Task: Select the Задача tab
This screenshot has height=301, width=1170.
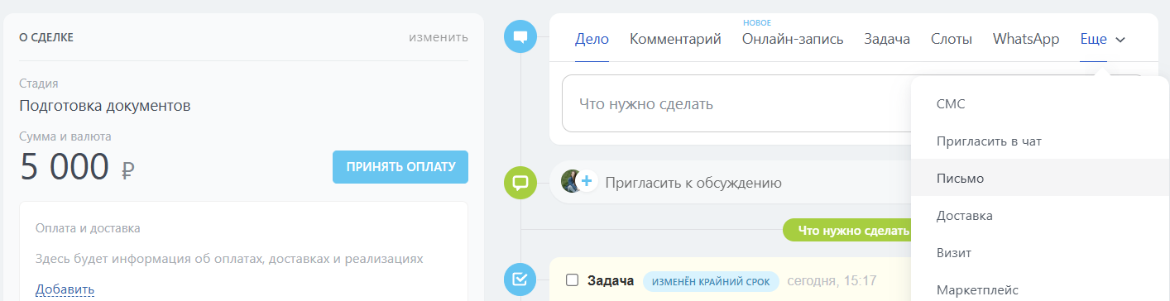Action: click(x=887, y=39)
